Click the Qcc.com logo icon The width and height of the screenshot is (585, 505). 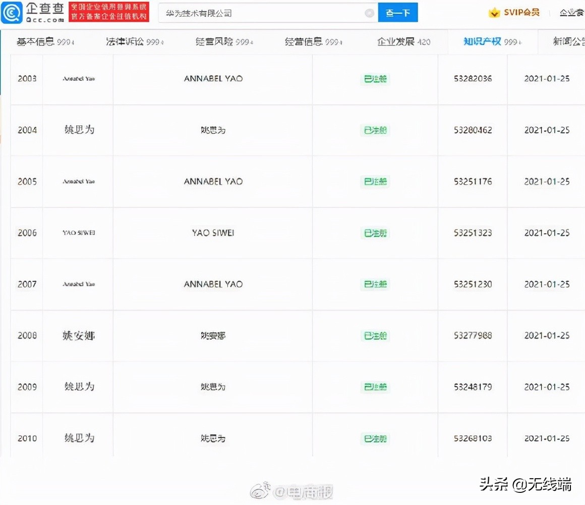click(12, 12)
